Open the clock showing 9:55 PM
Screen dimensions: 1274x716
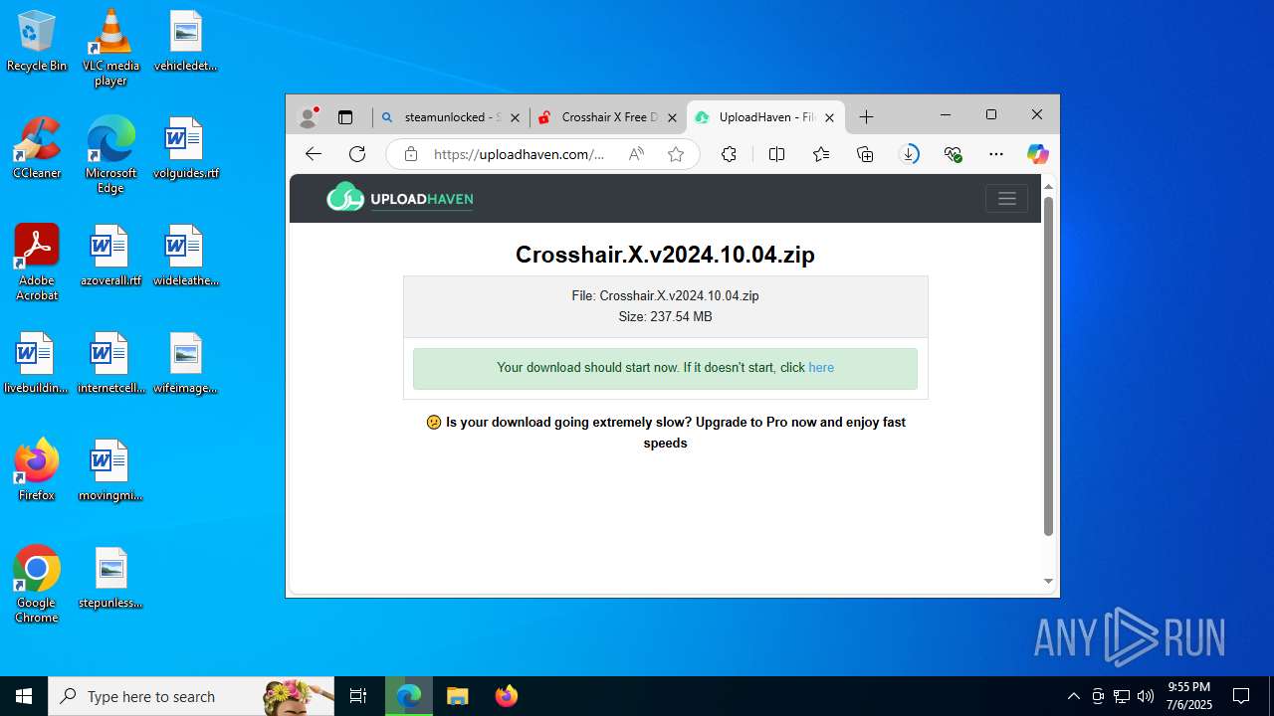1189,696
